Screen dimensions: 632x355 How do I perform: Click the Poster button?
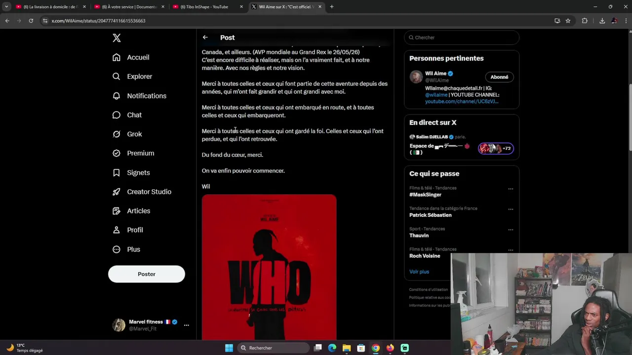pyautogui.click(x=147, y=274)
